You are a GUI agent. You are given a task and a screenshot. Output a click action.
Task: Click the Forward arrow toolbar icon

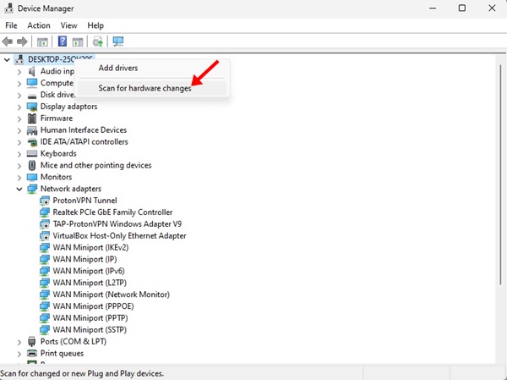(20, 41)
